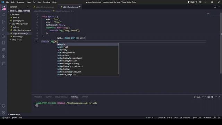222x125 pixels.
Task: Maximize the panel size chevron
Action: coord(216,97)
